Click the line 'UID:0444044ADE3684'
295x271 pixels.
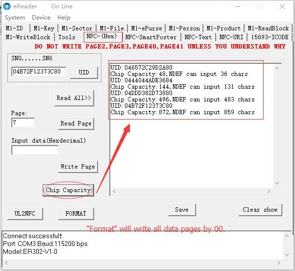click(x=142, y=80)
